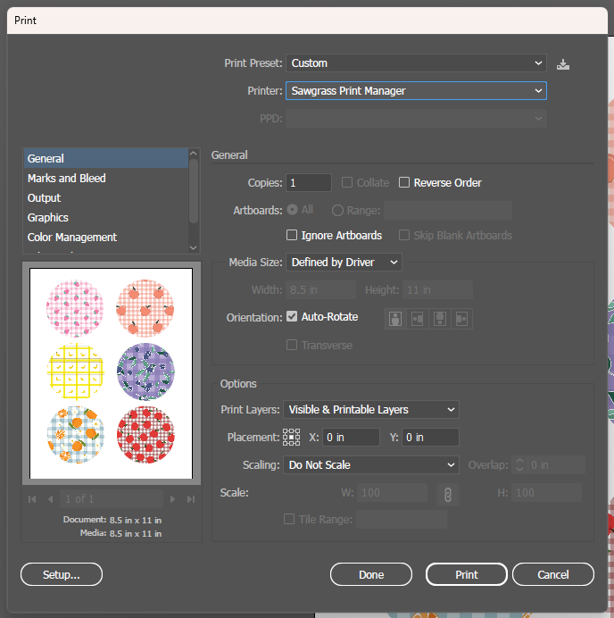Uncheck the Auto-Rotate checkbox
Viewport: 614px width, 618px height.
[x=292, y=316]
